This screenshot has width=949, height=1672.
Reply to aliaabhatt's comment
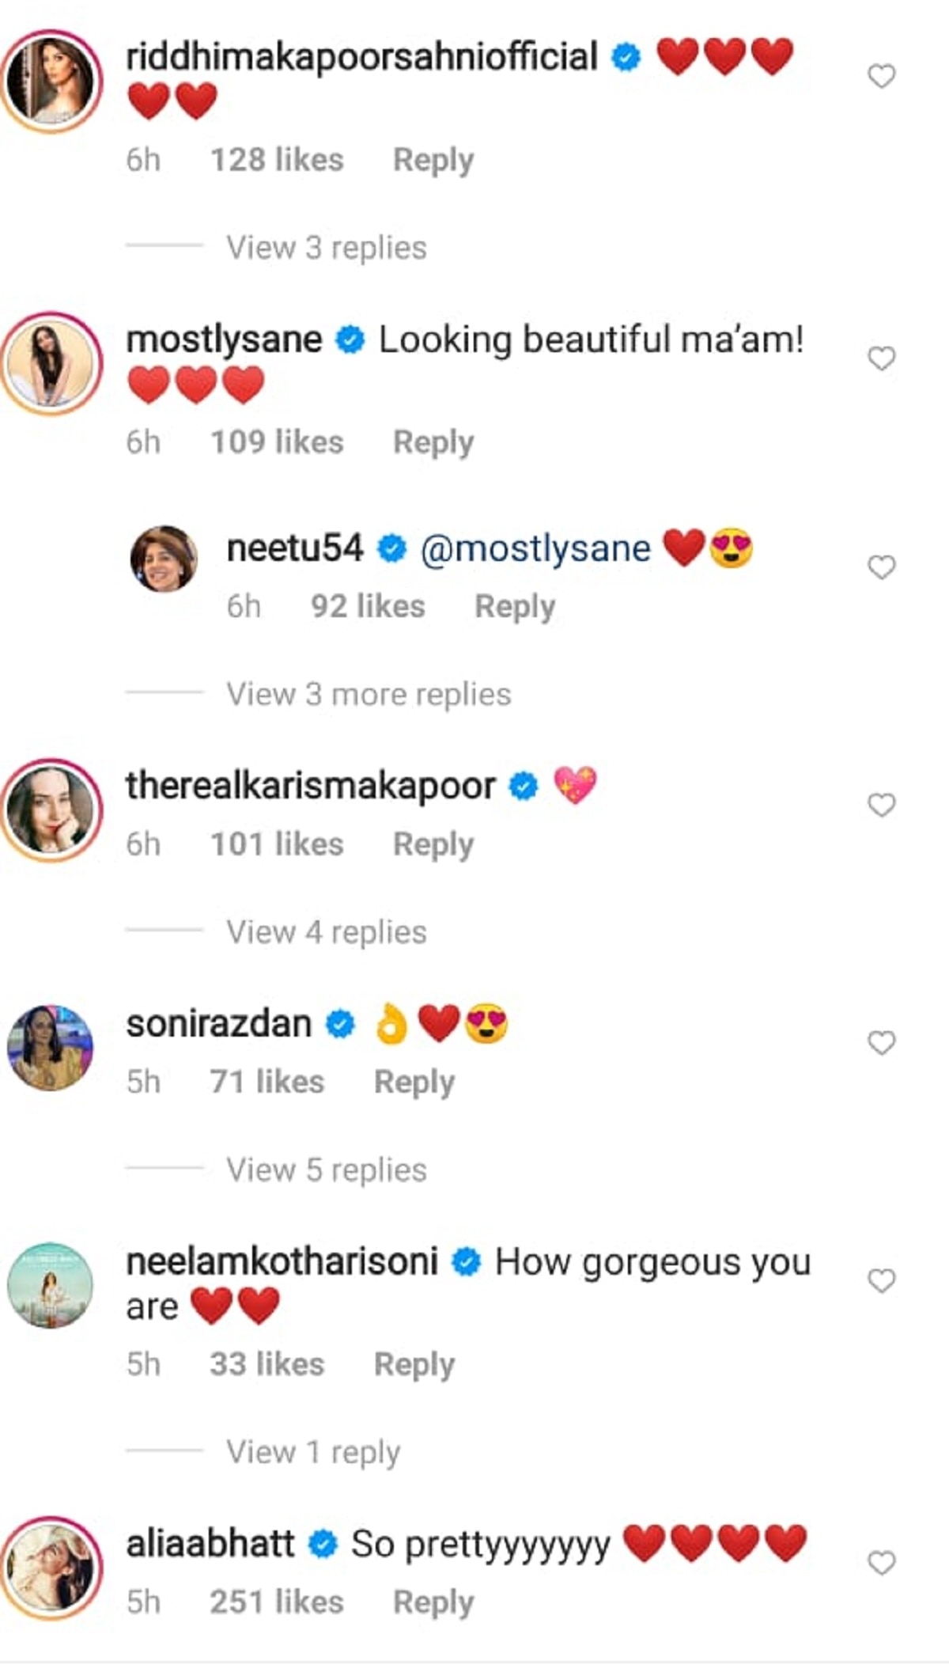click(x=433, y=1602)
